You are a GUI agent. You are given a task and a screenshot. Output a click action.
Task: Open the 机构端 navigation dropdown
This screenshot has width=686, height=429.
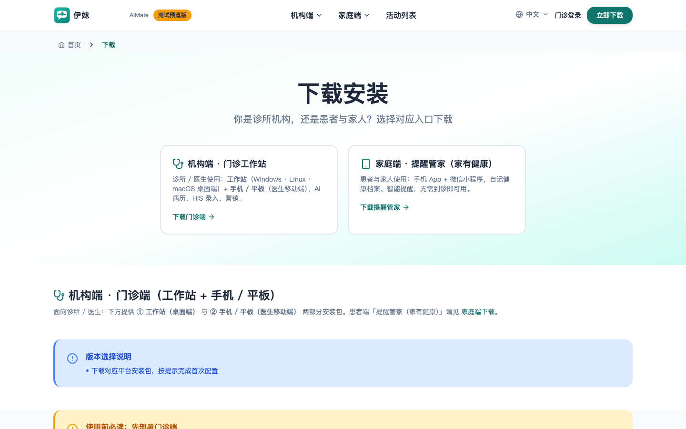[x=306, y=15]
